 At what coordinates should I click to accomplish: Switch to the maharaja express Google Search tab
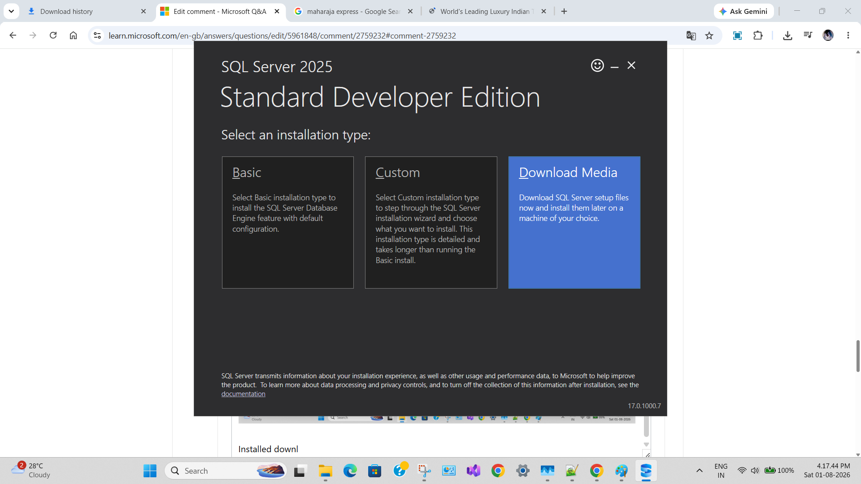coord(353,11)
